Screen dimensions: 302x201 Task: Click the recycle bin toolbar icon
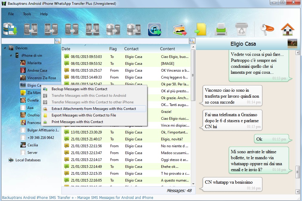pyautogui.click(x=242, y=29)
